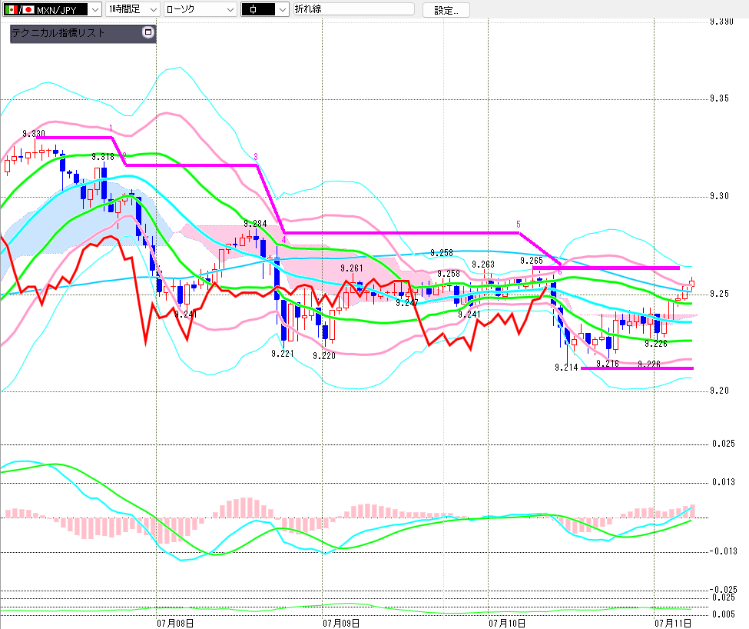Click the Japan flag icon

pyautogui.click(x=28, y=9)
